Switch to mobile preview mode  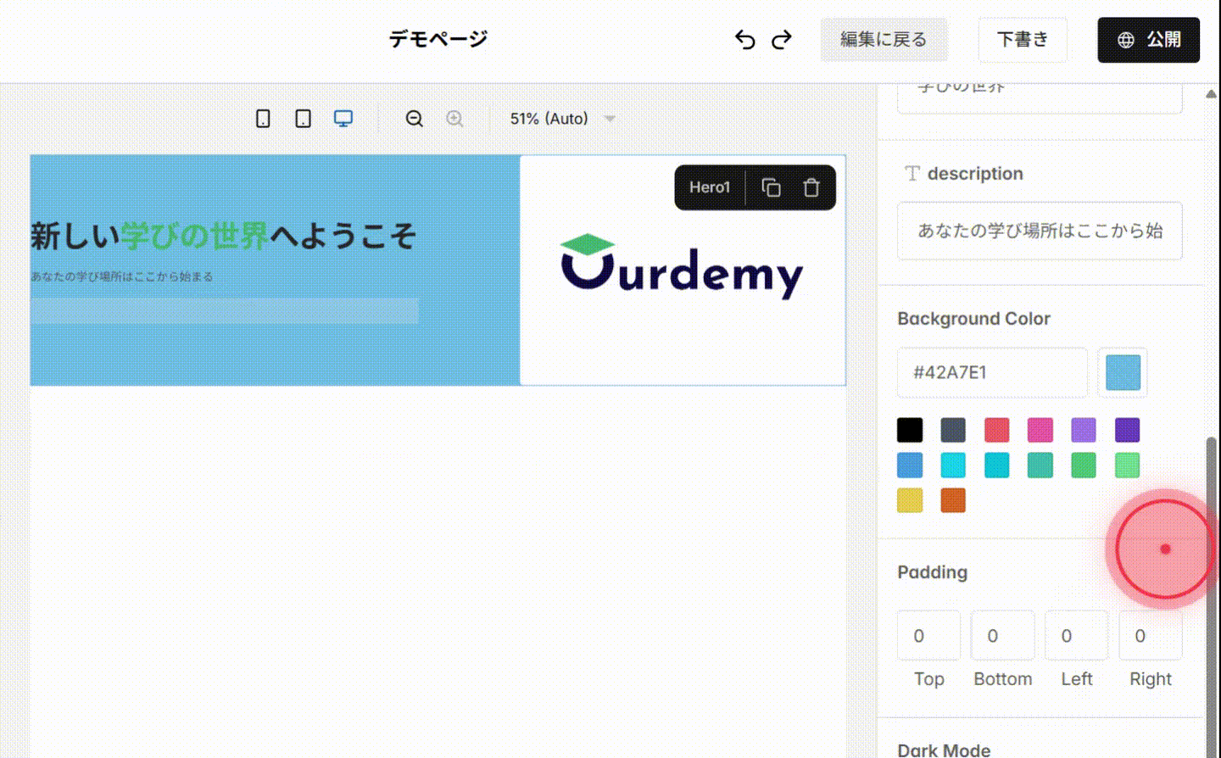[263, 119]
